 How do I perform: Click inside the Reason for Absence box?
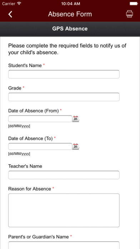click(x=64, y=210)
